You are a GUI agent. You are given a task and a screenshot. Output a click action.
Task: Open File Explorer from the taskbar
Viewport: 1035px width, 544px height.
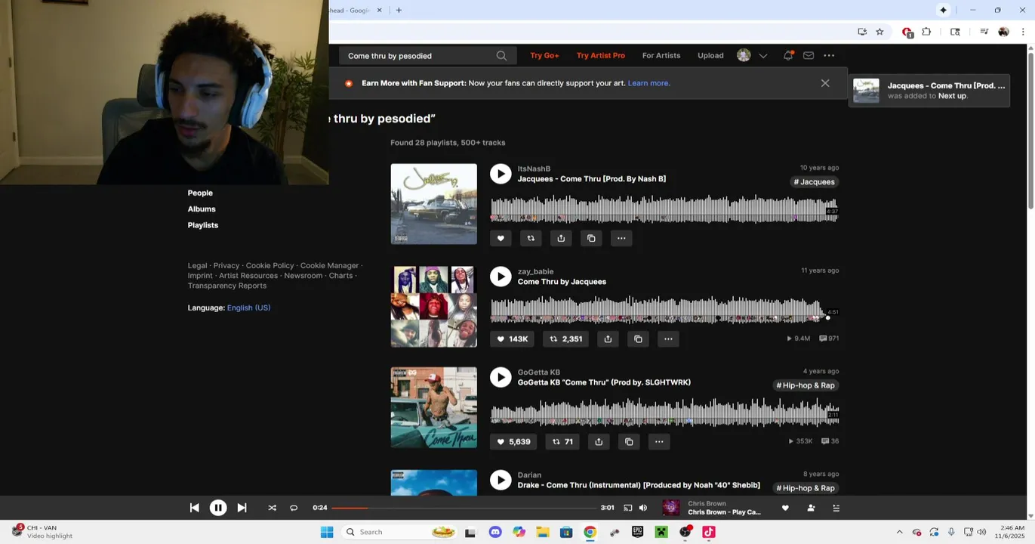coord(542,532)
